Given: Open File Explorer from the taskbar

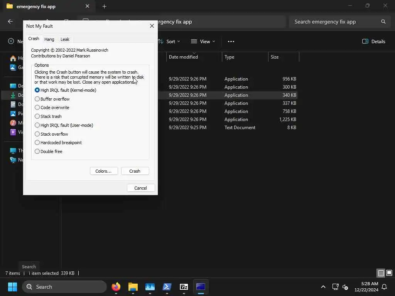Looking at the screenshot, I should (x=133, y=287).
